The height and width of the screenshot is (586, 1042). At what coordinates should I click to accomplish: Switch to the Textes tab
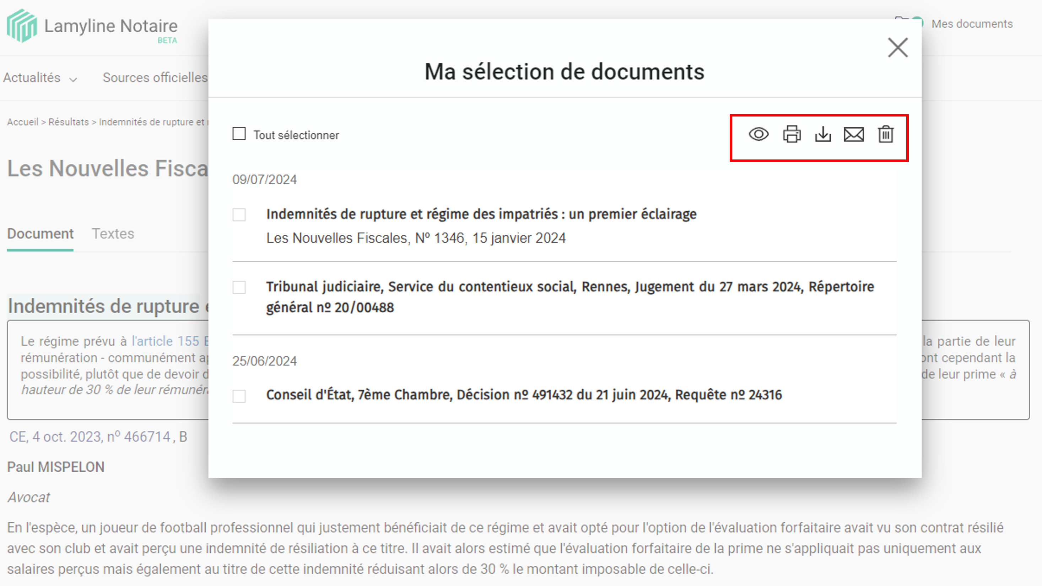113,233
